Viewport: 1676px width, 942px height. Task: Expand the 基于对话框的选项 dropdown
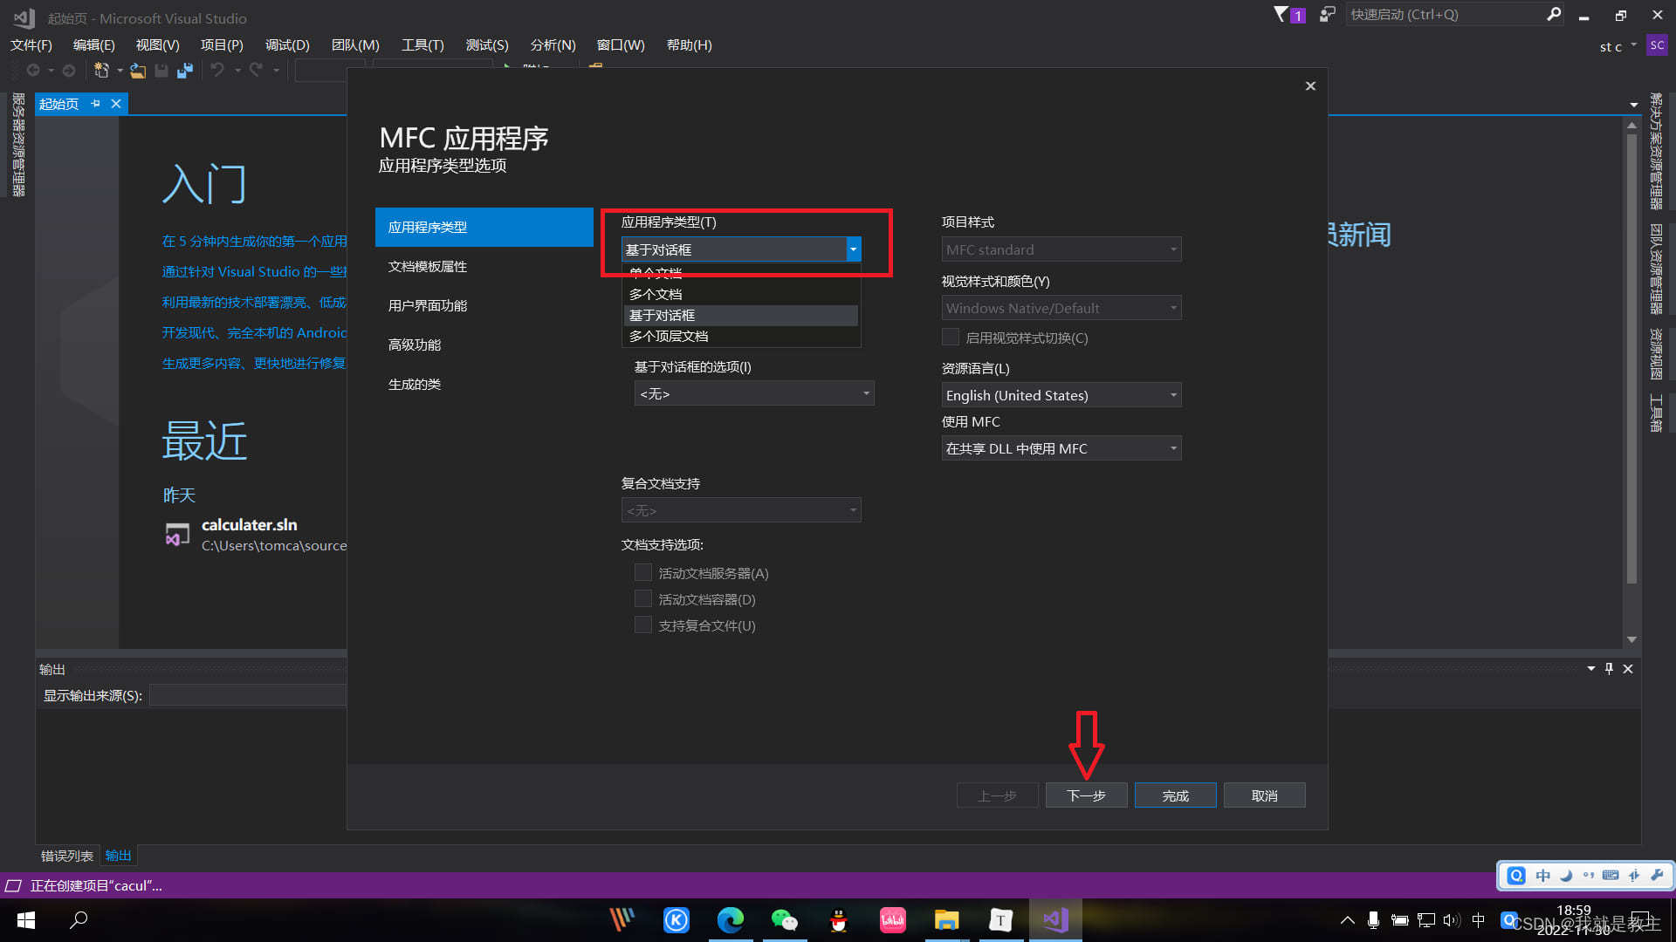[865, 393]
